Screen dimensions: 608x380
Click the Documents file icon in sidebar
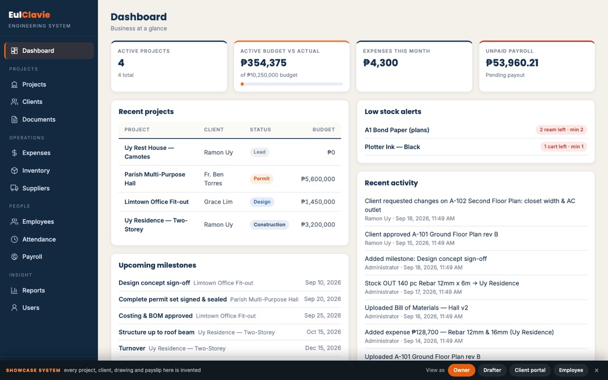[14, 120]
